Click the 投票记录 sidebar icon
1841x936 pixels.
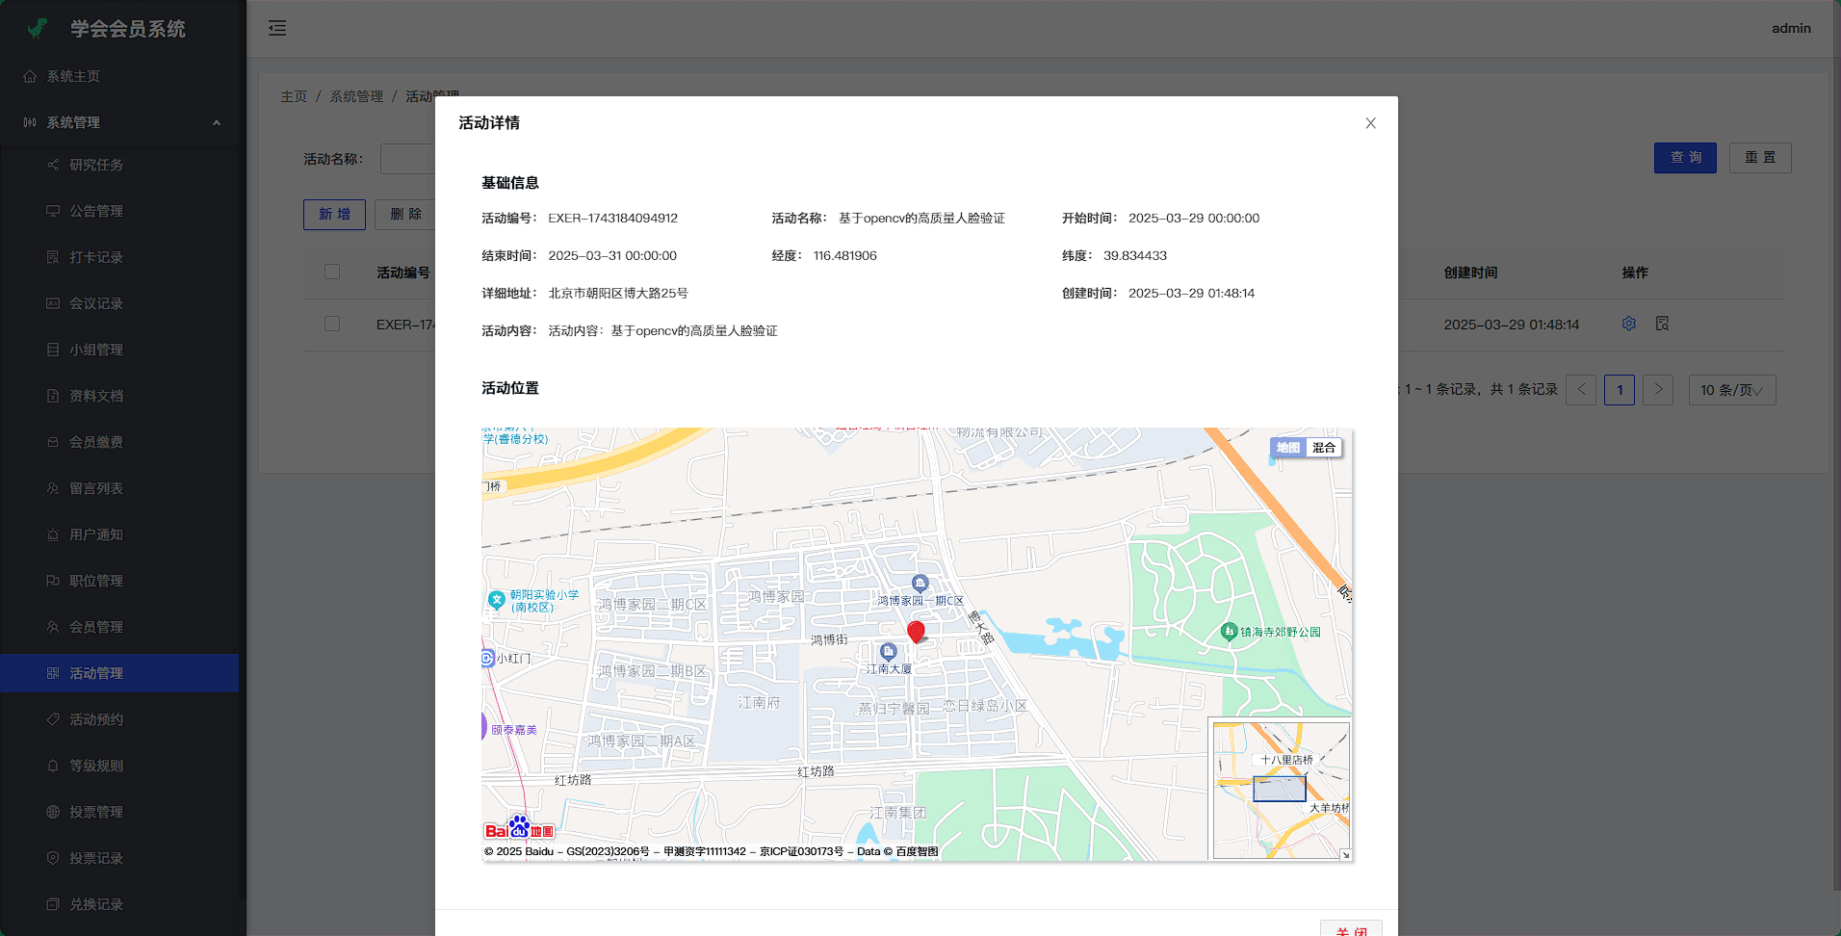pyautogui.click(x=53, y=858)
